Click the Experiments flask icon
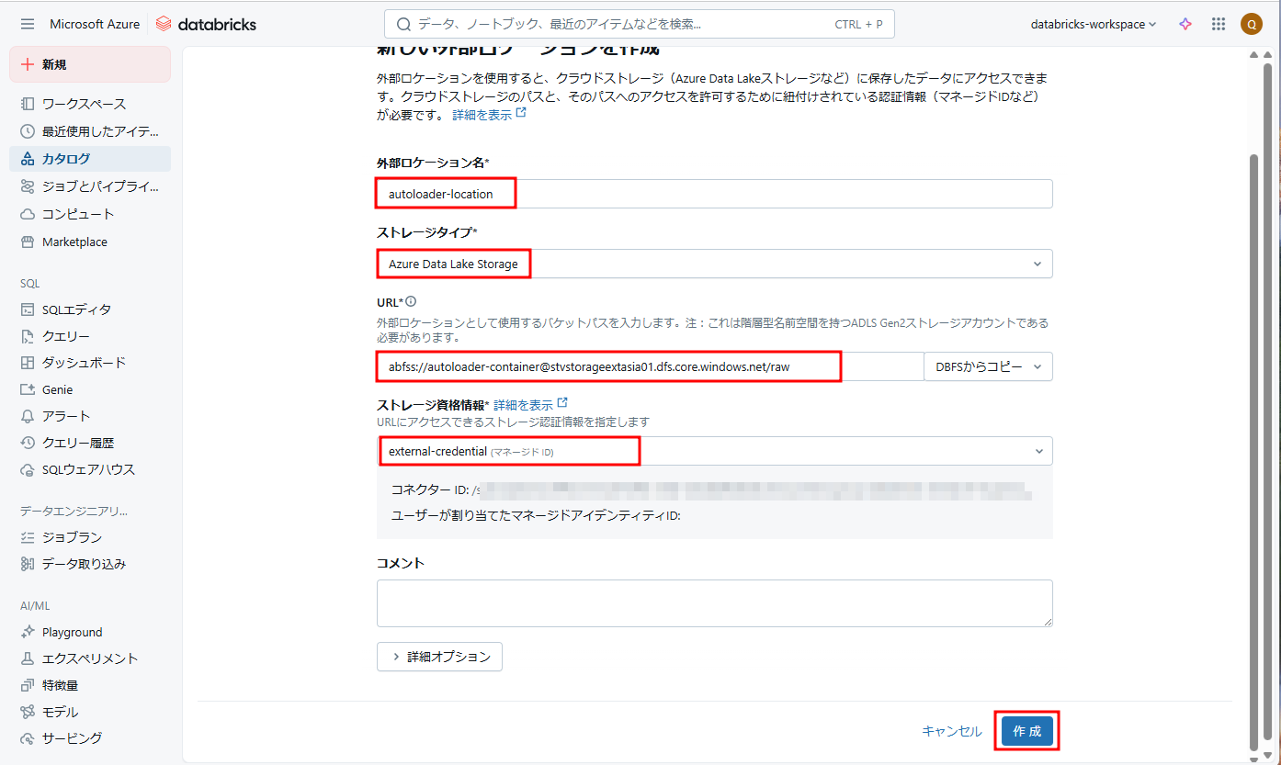Screen dimensions: 1281x765 (x=28, y=658)
